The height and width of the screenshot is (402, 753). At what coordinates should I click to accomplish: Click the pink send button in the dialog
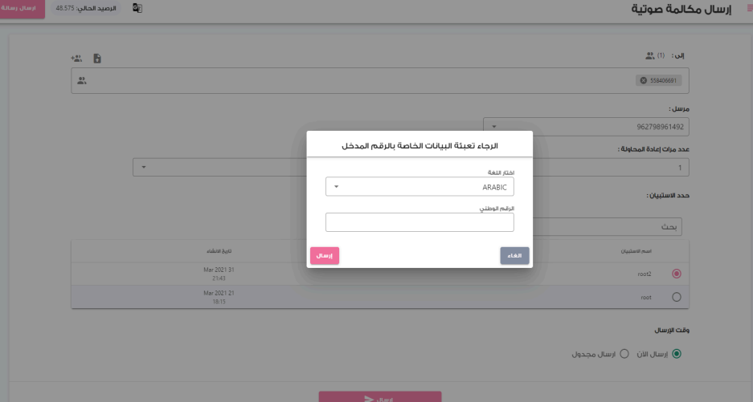[325, 255]
